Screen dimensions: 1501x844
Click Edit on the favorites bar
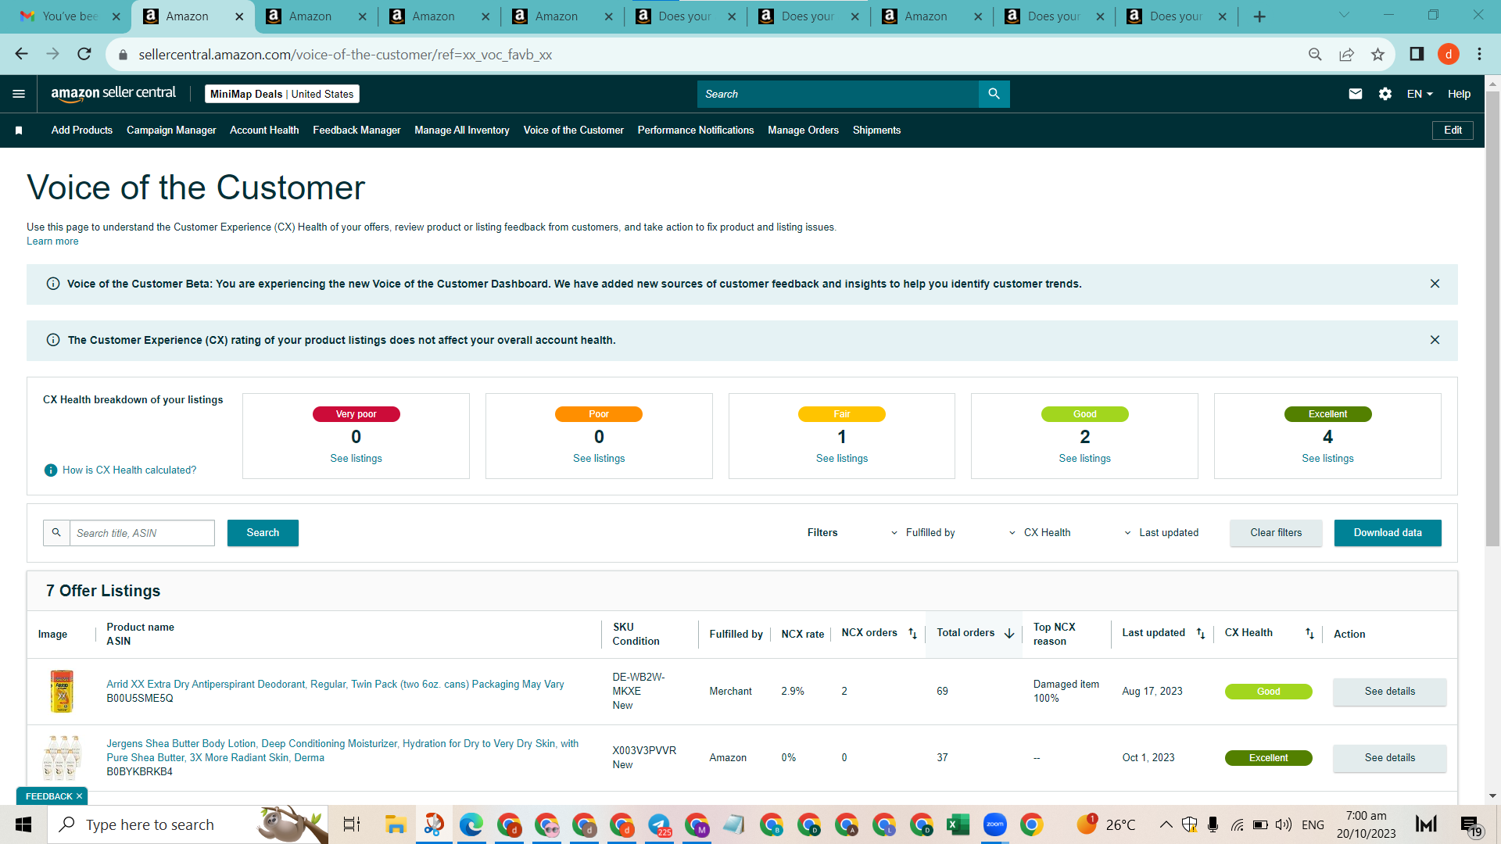(x=1453, y=131)
